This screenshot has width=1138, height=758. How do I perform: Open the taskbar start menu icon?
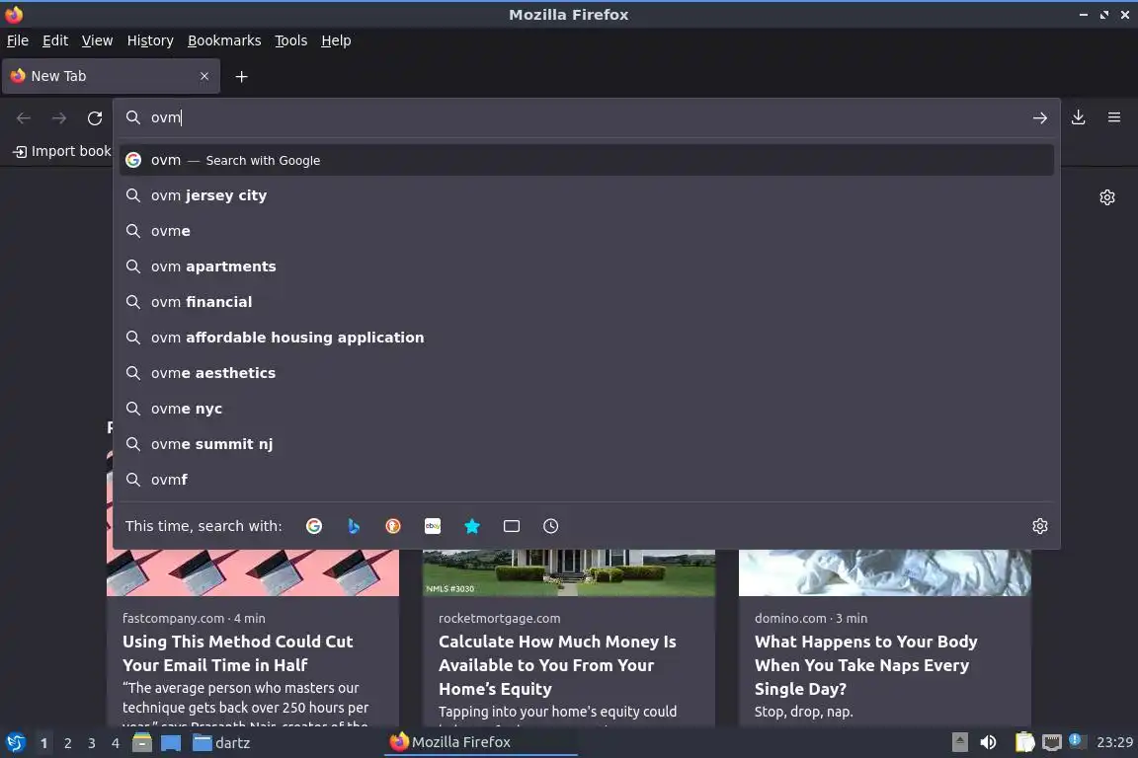(x=15, y=743)
